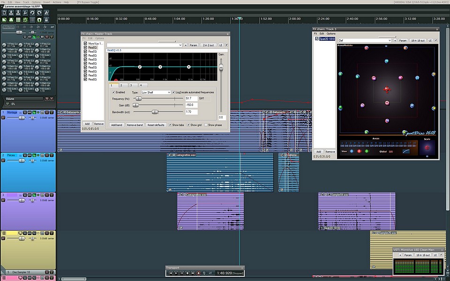This screenshot has width=450, height=281.
Task: Click the Stop button in Transport
Action: [x=187, y=273]
